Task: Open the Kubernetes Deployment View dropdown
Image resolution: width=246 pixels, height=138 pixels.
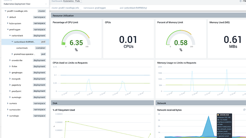Action: [x=25, y=4]
